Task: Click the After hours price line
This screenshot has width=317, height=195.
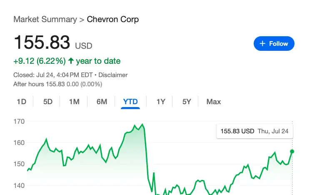Action: [57, 84]
